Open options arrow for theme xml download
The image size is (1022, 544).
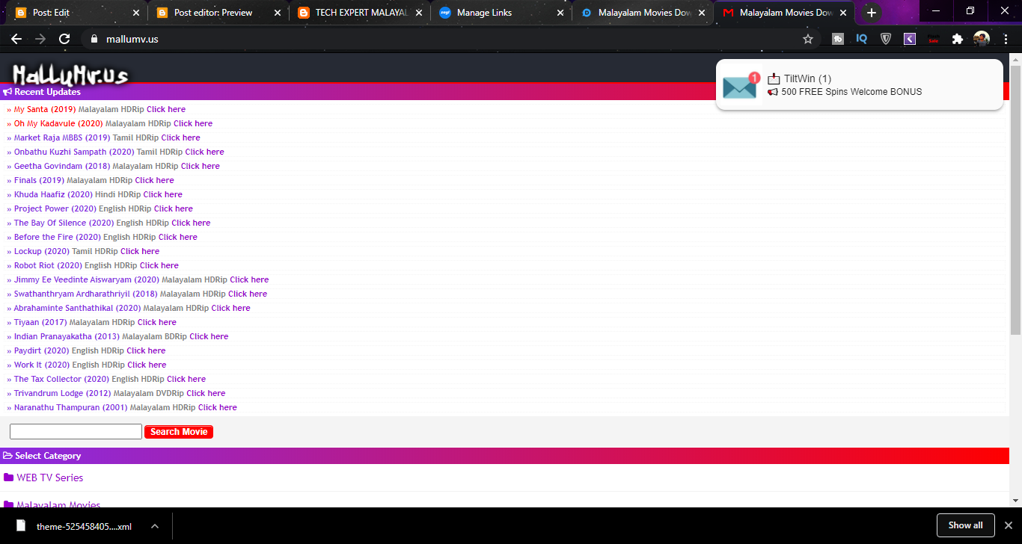click(x=154, y=525)
